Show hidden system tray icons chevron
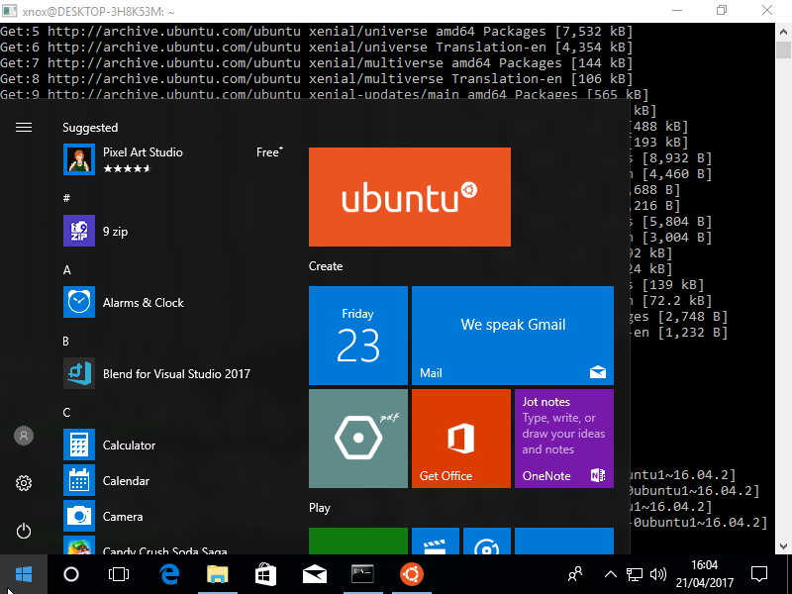Viewport: 792px width, 594px height. point(610,574)
